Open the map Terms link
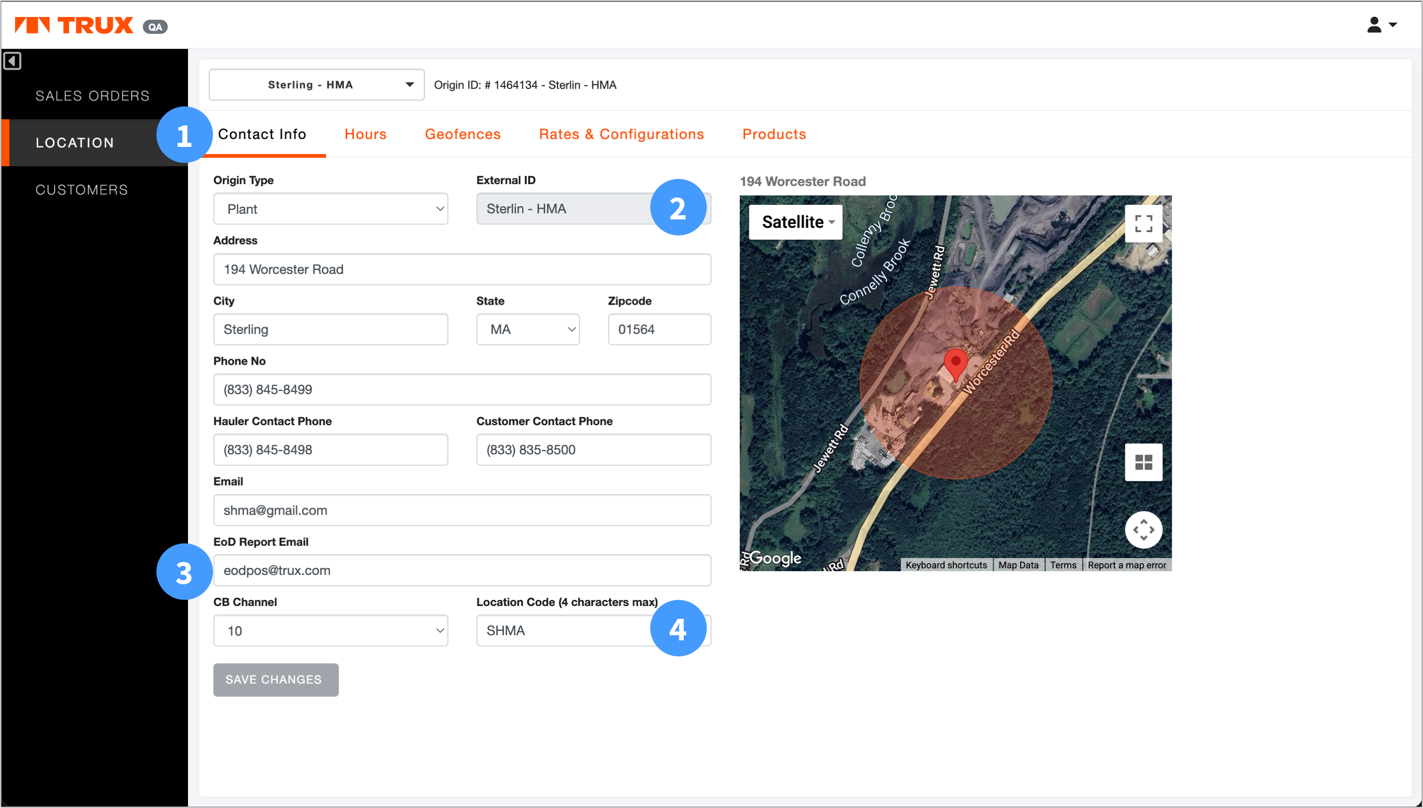 [1063, 565]
